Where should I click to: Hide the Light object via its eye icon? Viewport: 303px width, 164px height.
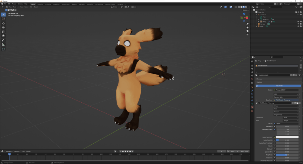[298, 26]
